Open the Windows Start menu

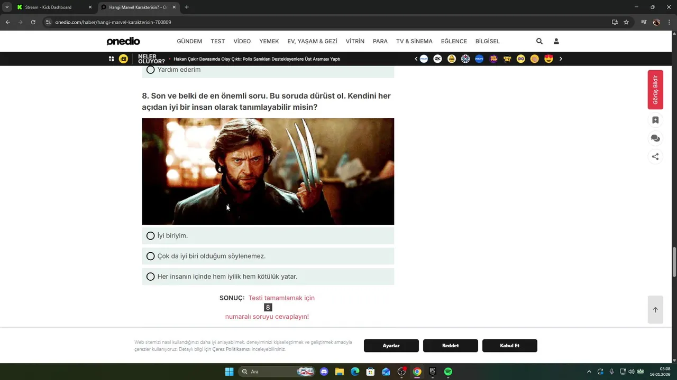pyautogui.click(x=229, y=372)
